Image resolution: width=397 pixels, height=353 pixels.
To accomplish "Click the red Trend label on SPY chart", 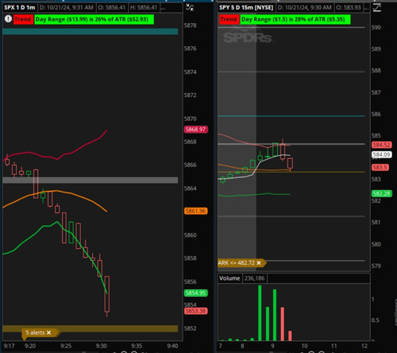I will (229, 19).
